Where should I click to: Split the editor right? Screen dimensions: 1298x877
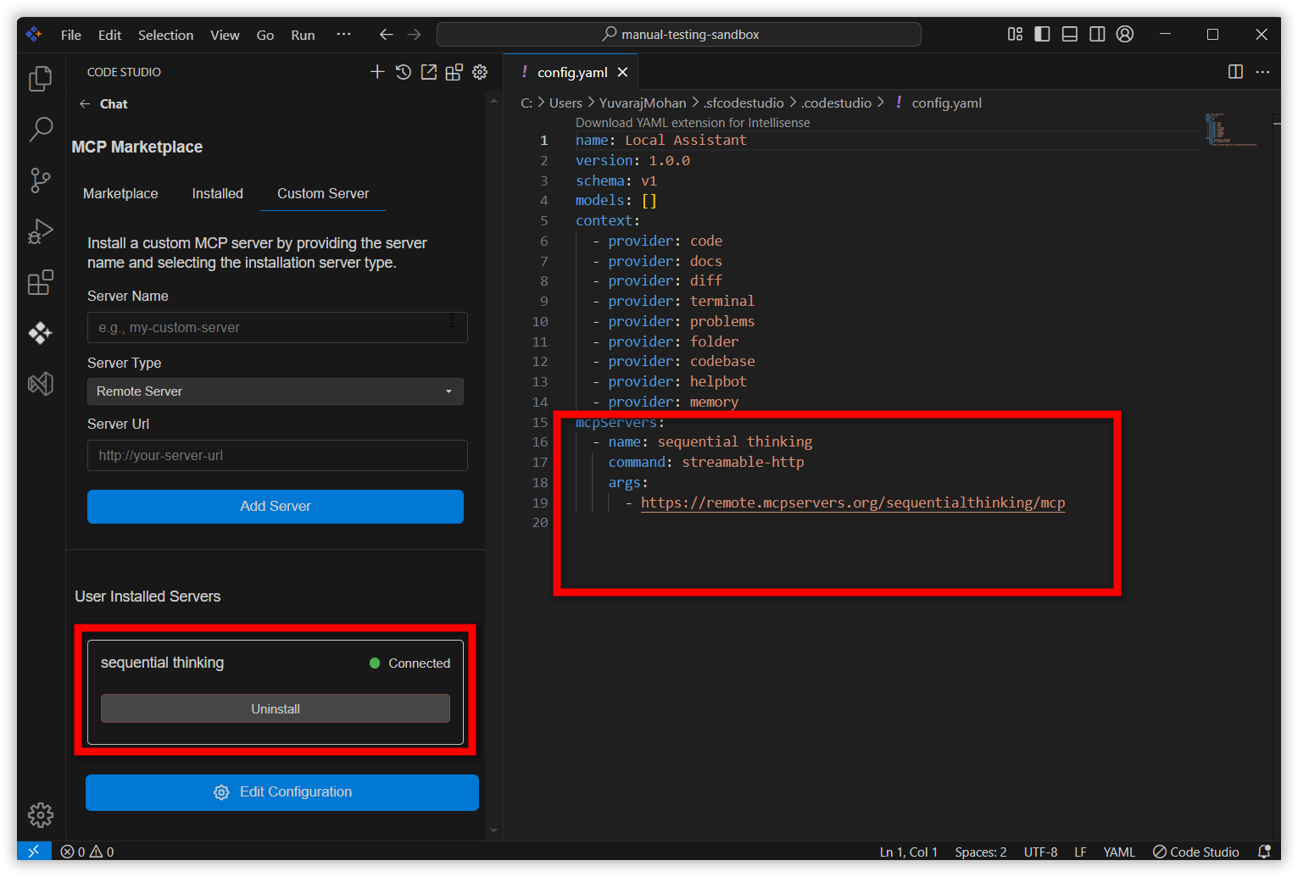[1235, 72]
